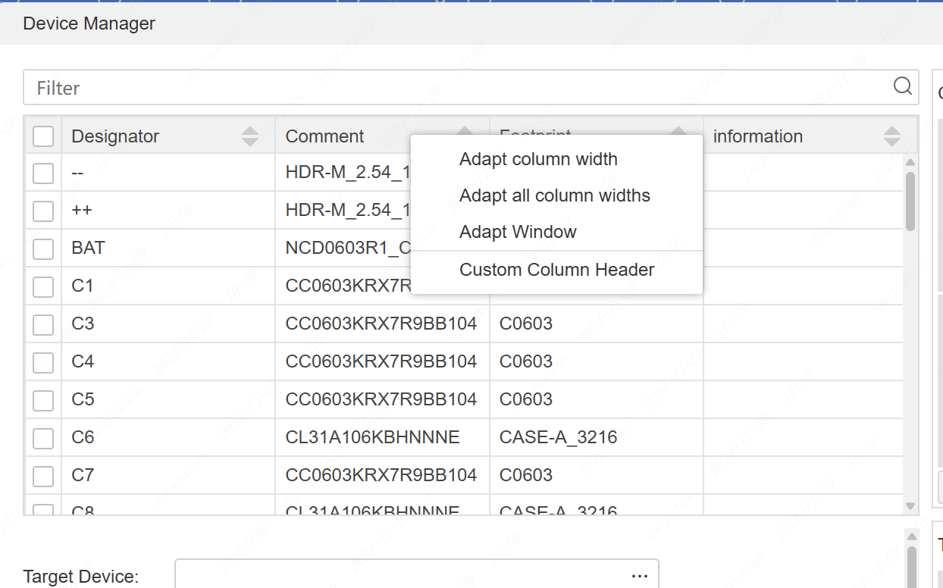Open Target Device browse ellipsis button

[x=639, y=576]
